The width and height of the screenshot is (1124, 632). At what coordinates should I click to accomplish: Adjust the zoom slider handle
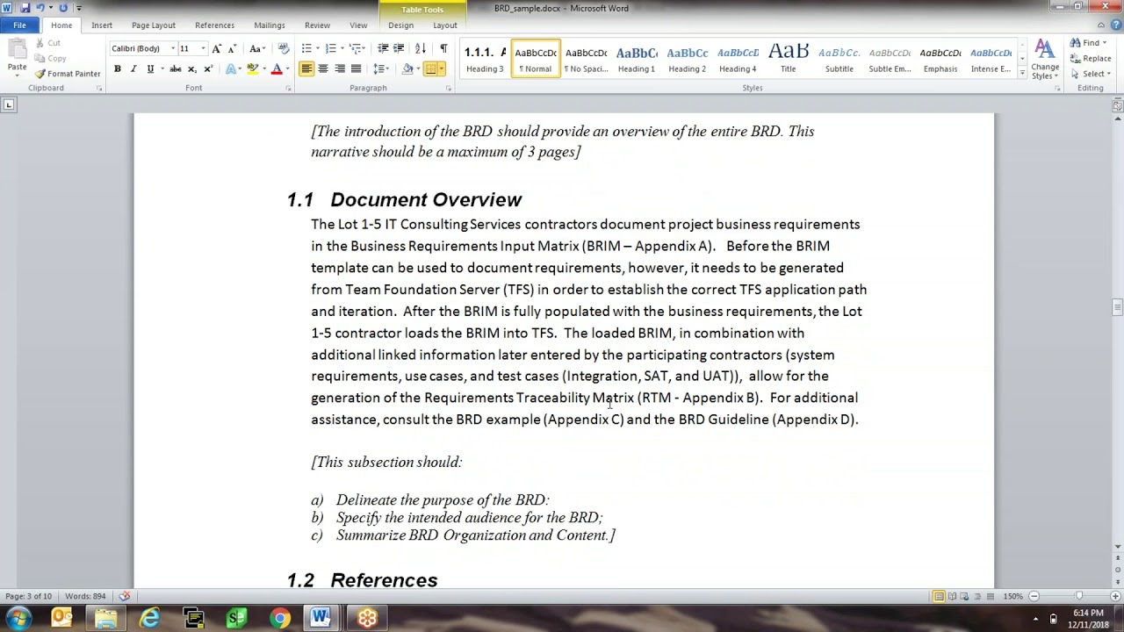pos(1078,597)
